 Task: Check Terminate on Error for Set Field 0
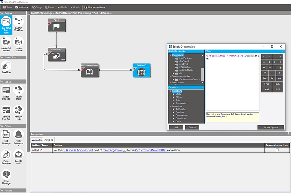[277, 150]
